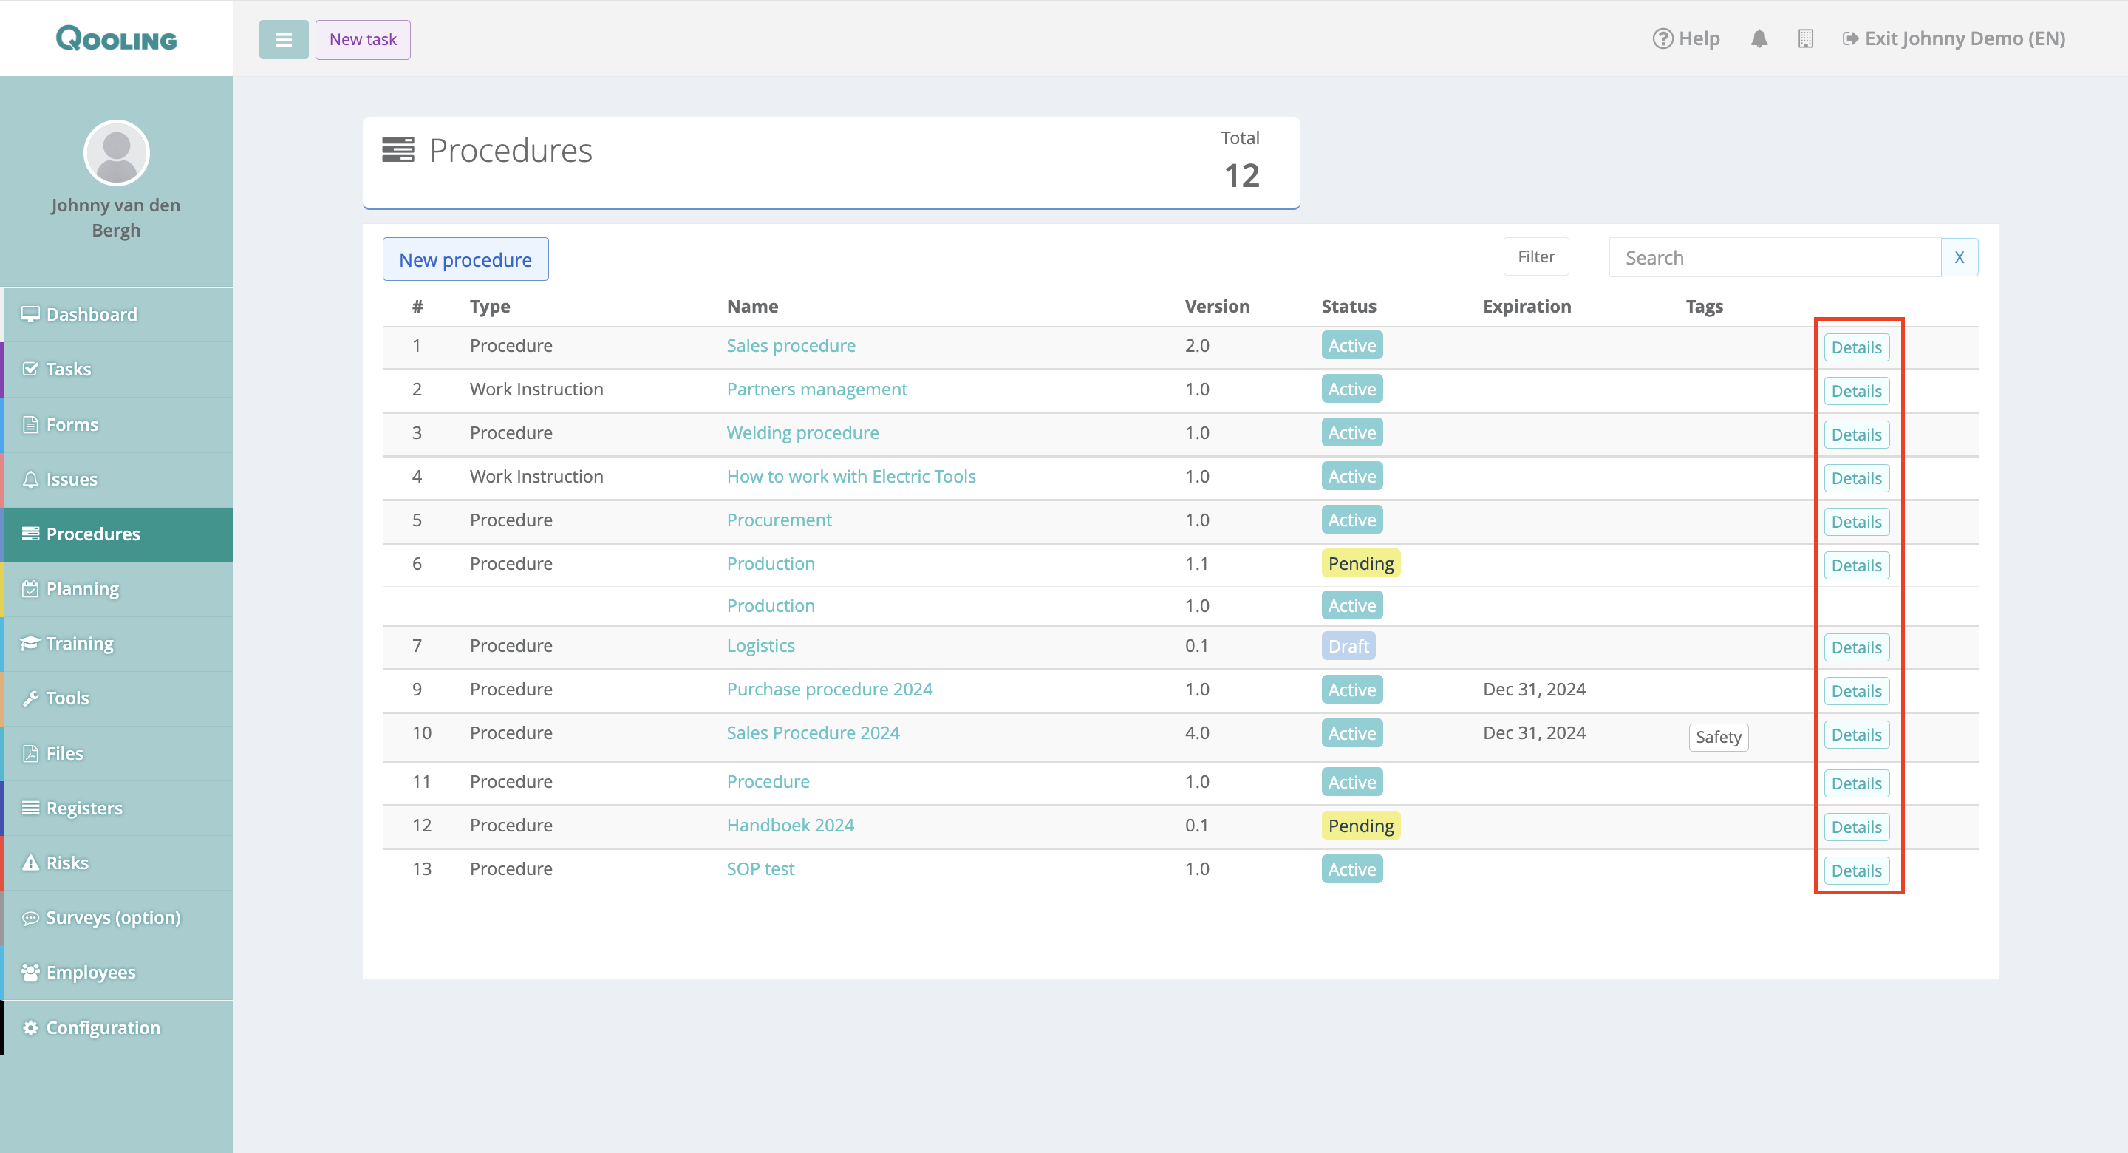Open Dashboard from the sidebar

92,314
